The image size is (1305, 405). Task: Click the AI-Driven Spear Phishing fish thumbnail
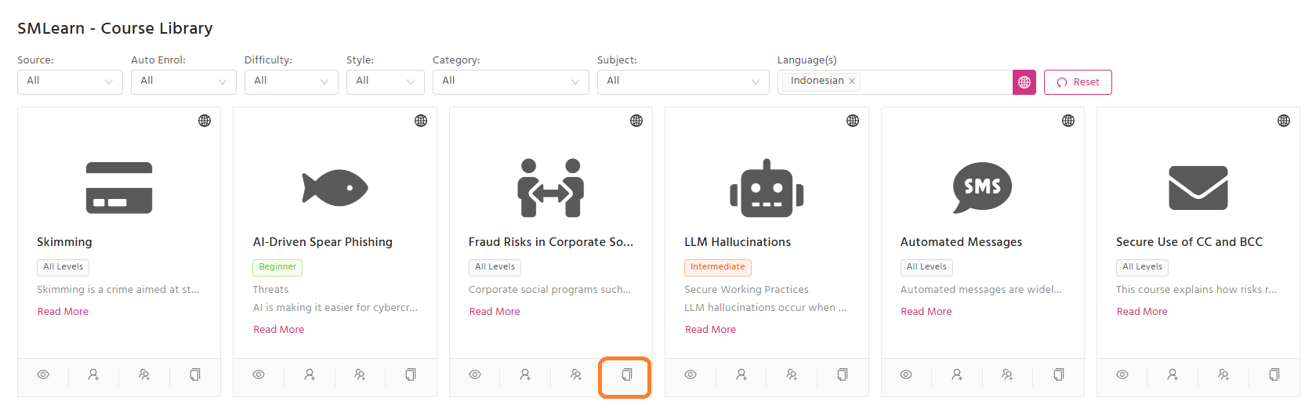coord(335,188)
